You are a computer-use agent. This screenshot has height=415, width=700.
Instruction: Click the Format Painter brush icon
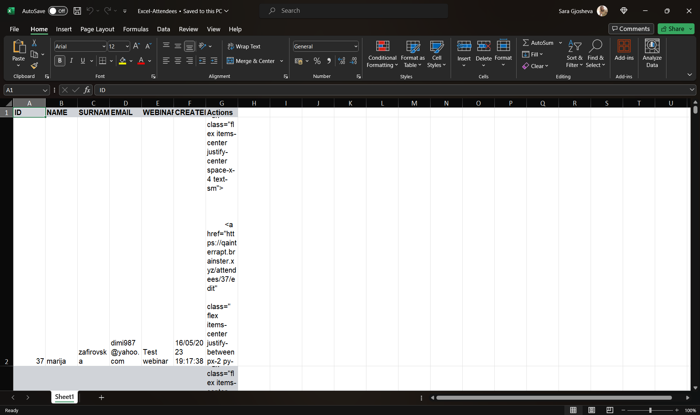pos(34,66)
